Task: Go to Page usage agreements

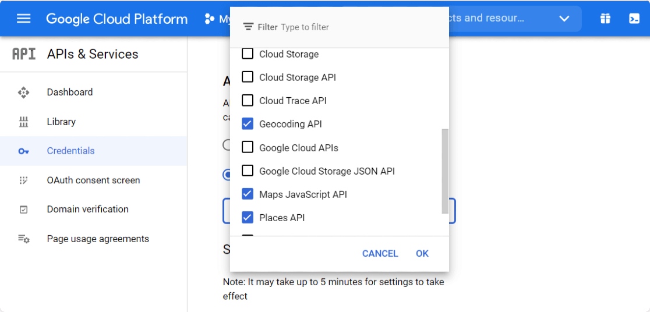Action: [98, 239]
